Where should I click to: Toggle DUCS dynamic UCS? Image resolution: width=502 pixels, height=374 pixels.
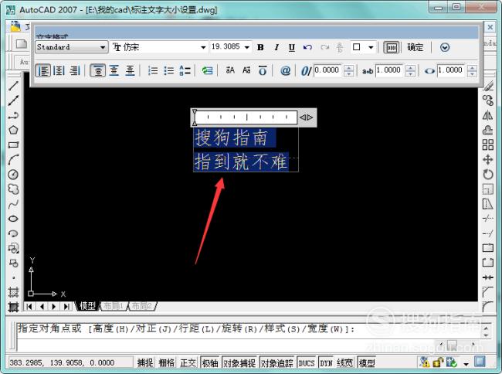[x=307, y=362]
